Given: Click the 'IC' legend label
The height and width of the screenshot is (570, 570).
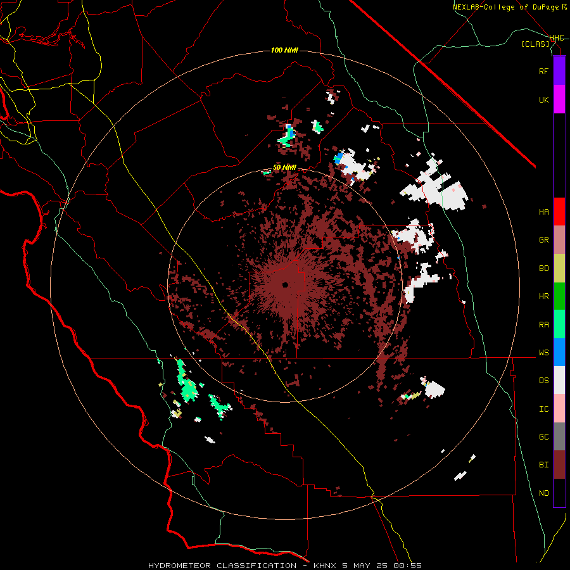Looking at the screenshot, I should (x=543, y=408).
